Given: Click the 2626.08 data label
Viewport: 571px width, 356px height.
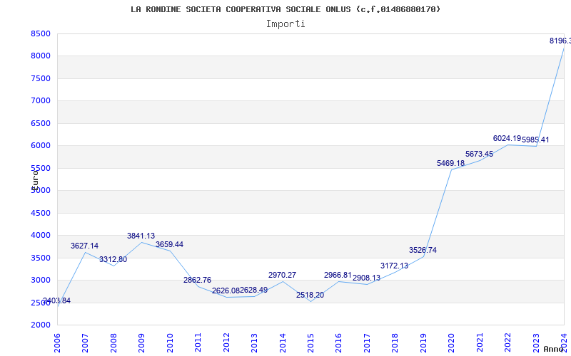Looking at the screenshot, I should pos(226,290).
